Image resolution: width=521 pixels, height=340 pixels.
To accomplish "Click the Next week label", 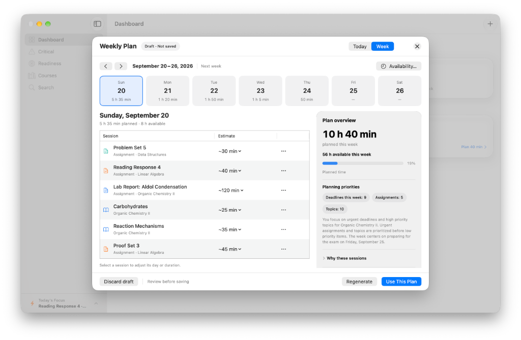I will (211, 66).
